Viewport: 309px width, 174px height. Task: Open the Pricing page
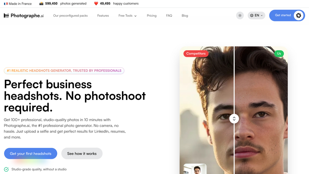[x=152, y=15]
